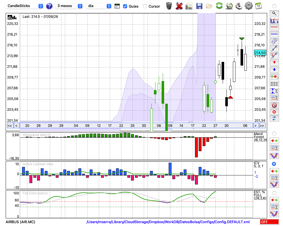Click lines percent icon for Estocastico panel

point(274,207)
